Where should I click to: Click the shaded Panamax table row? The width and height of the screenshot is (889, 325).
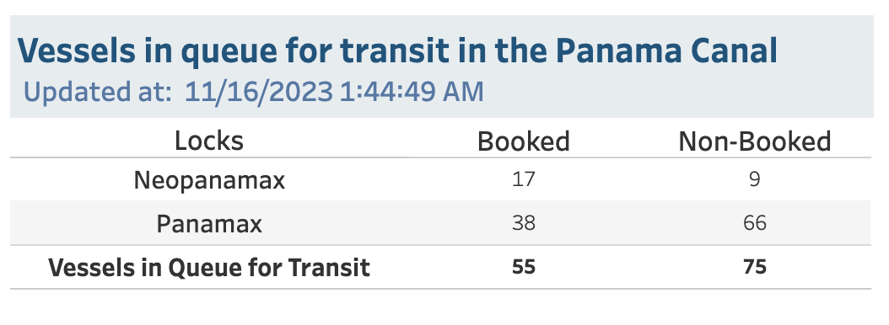(440, 223)
